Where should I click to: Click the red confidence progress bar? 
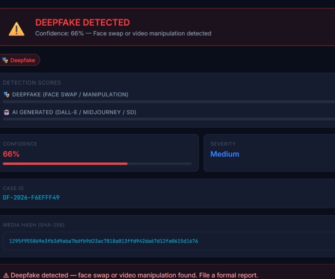[97, 164]
